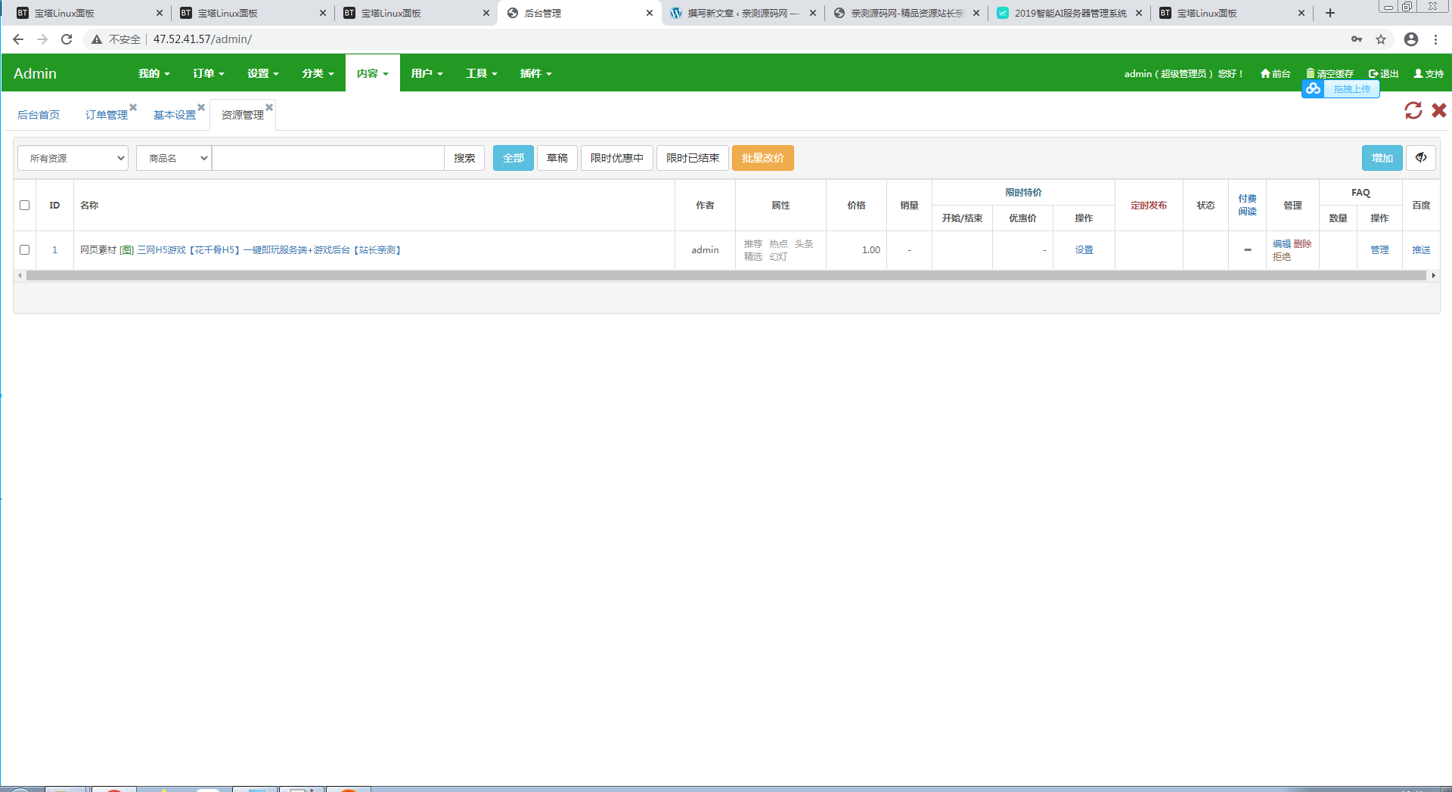Open the 商品名 search field dropdown
The image size is (1452, 792).
(x=173, y=158)
